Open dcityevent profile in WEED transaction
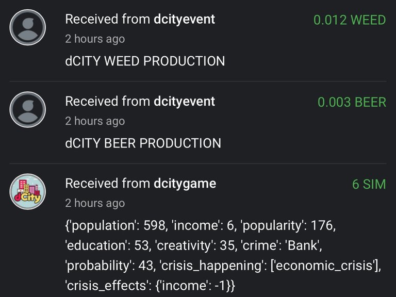 (x=185, y=19)
